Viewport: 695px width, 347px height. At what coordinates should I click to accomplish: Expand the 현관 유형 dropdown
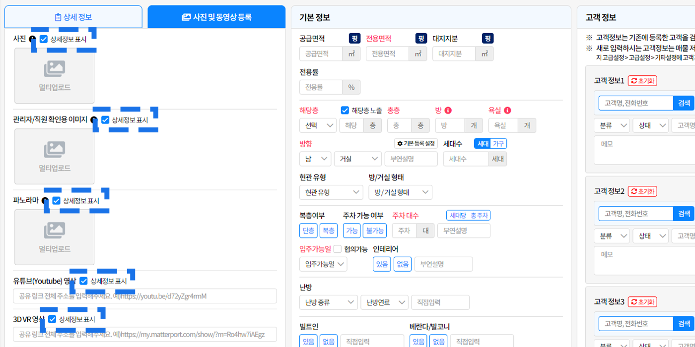click(331, 192)
